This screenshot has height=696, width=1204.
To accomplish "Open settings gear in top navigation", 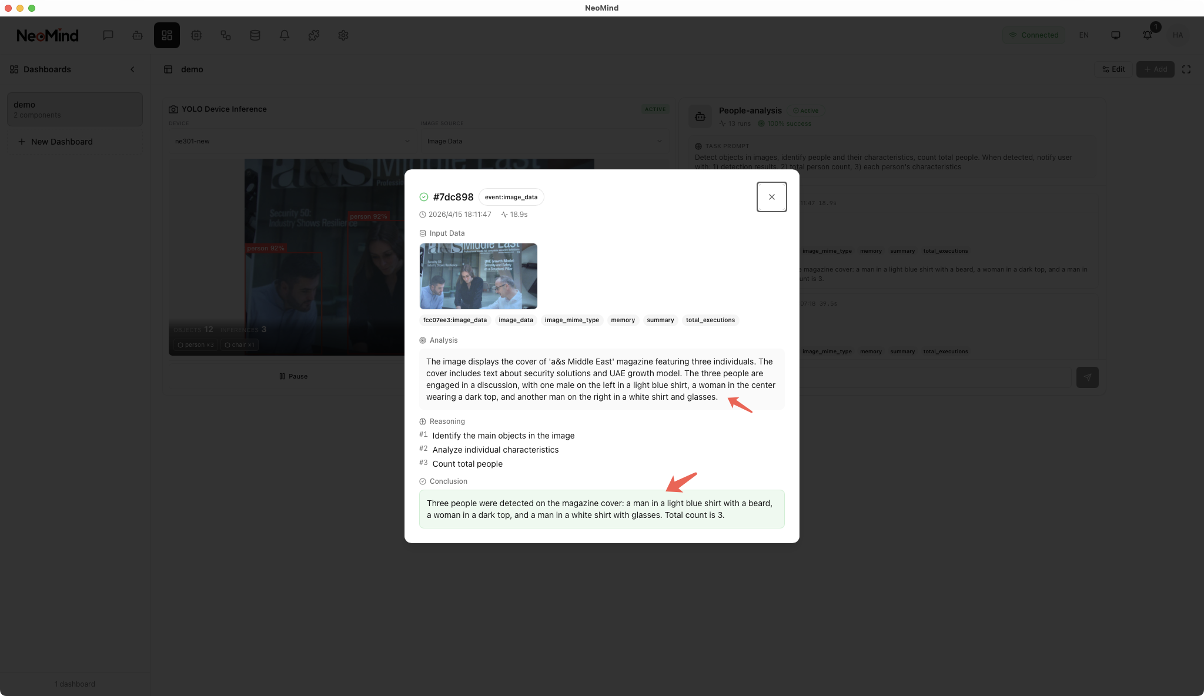I will coord(343,35).
